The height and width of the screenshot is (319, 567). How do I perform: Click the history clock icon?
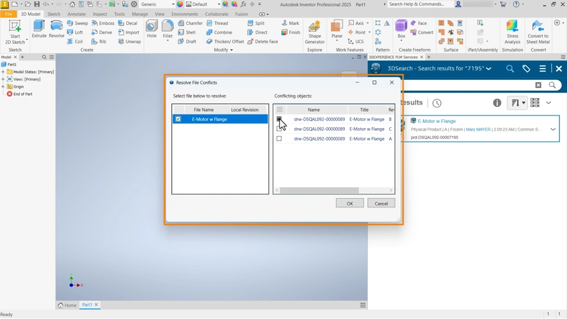437,103
